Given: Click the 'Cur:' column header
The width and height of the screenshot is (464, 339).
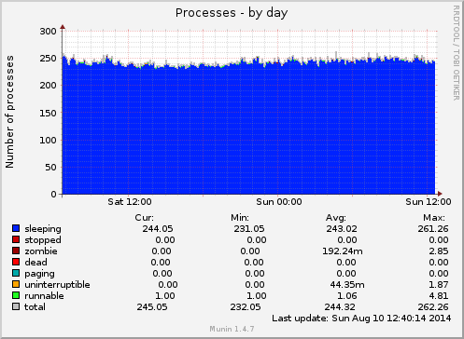Looking at the screenshot, I should (x=145, y=218).
